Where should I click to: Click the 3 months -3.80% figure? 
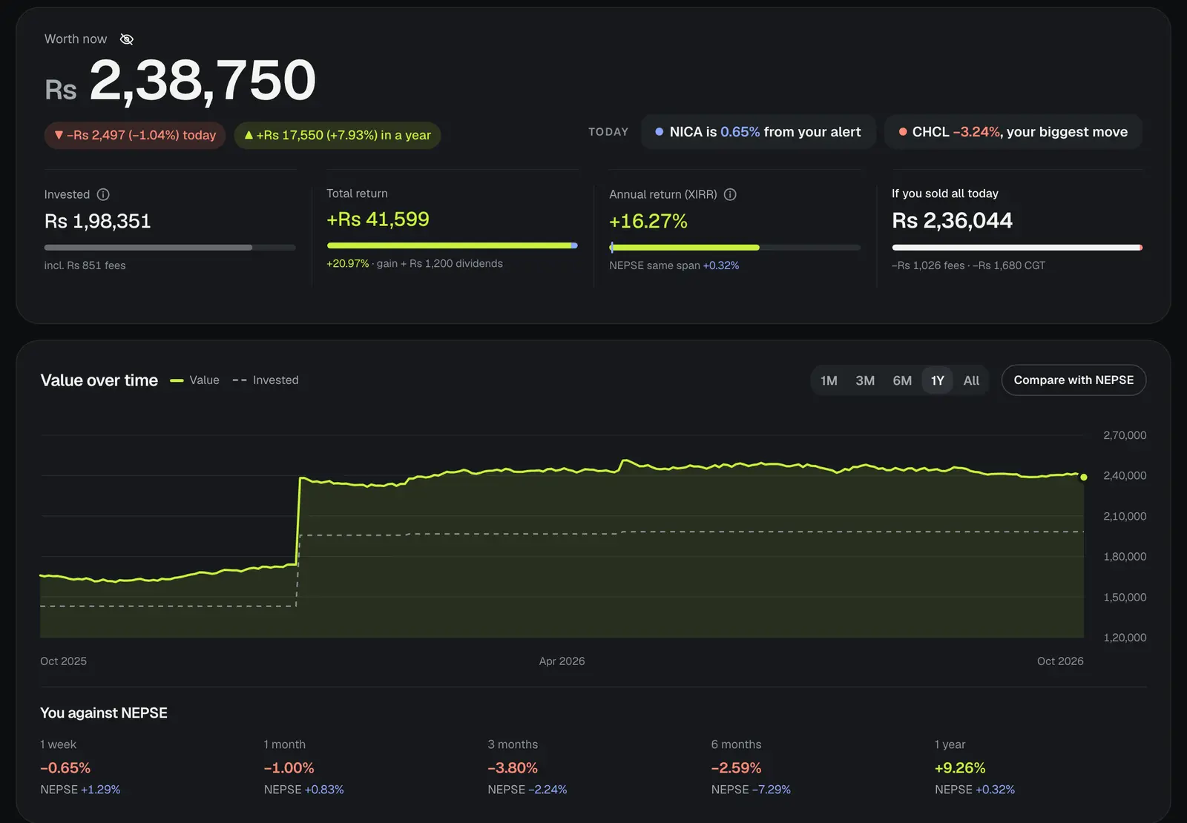click(513, 768)
